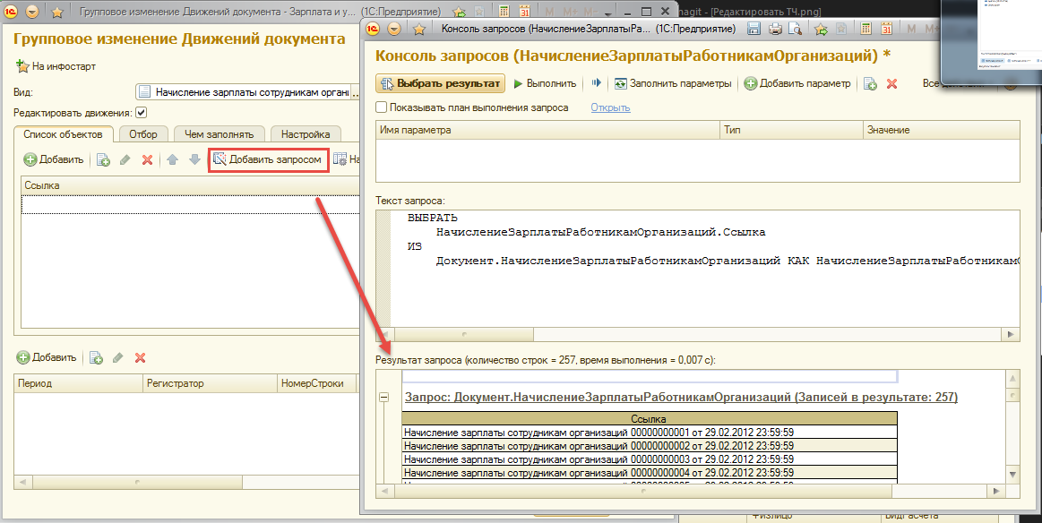Switch to the 'Отбор' tab
This screenshot has width=1042, height=523.
142,134
